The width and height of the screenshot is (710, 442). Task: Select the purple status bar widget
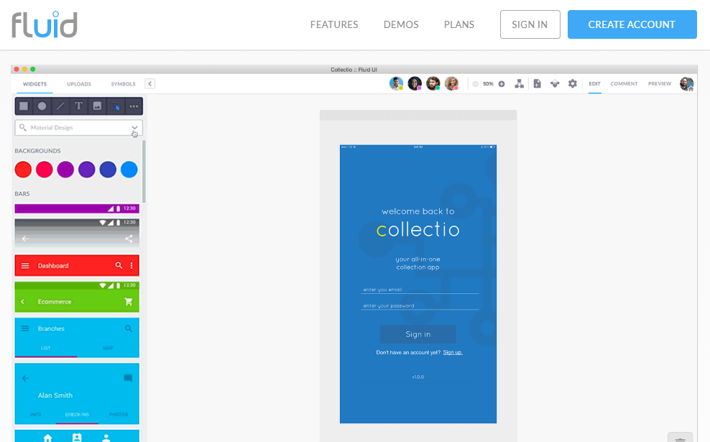(x=77, y=208)
